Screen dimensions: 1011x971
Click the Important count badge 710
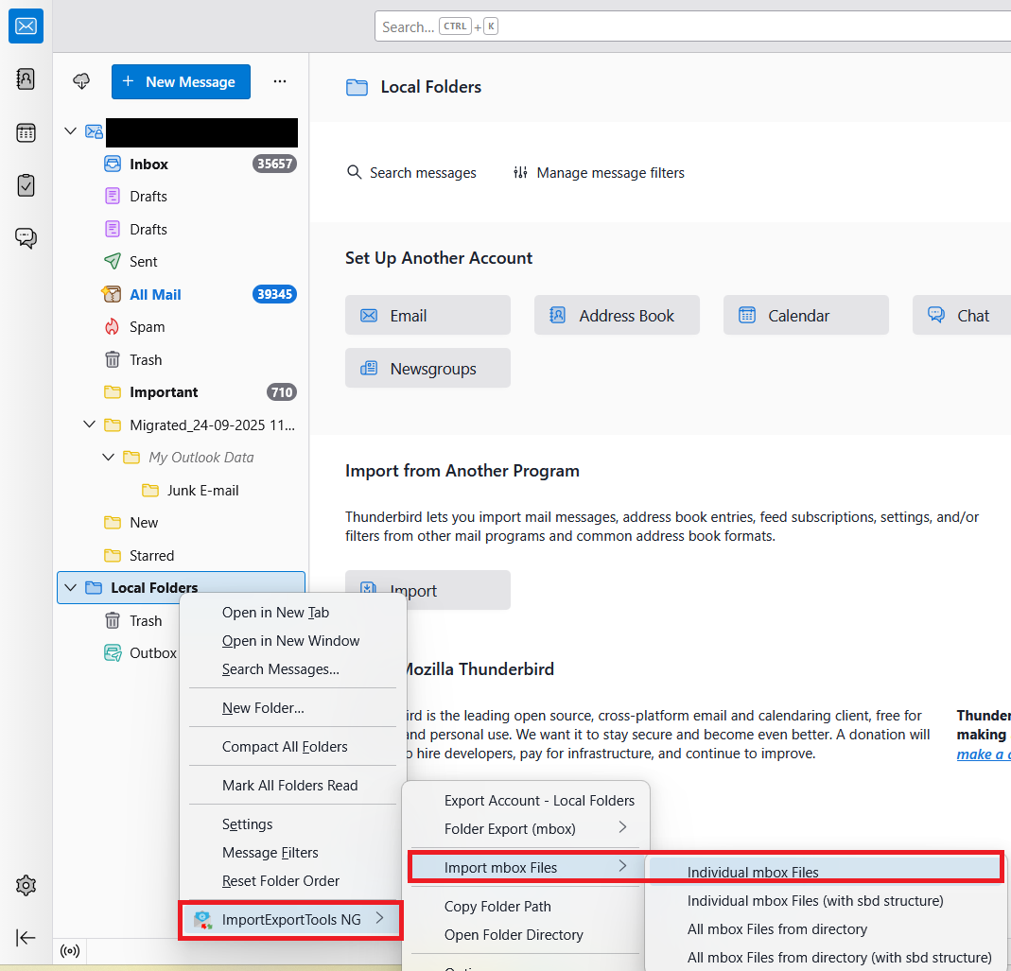point(282,392)
